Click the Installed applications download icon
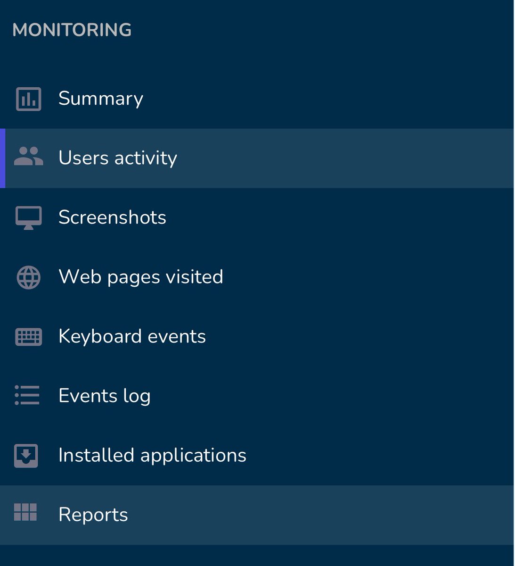 (x=26, y=456)
